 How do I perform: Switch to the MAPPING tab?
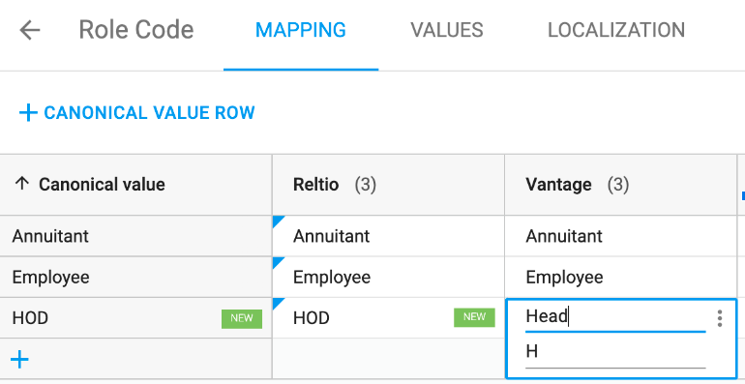coord(301,30)
